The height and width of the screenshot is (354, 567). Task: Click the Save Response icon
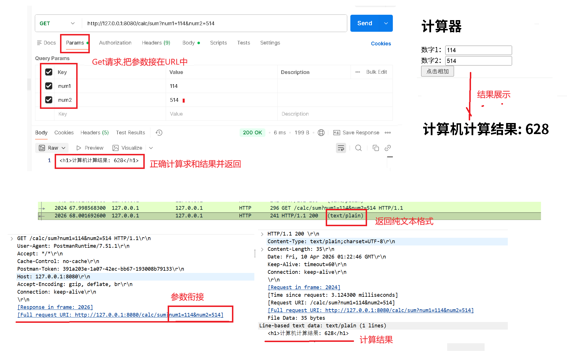[x=337, y=133]
